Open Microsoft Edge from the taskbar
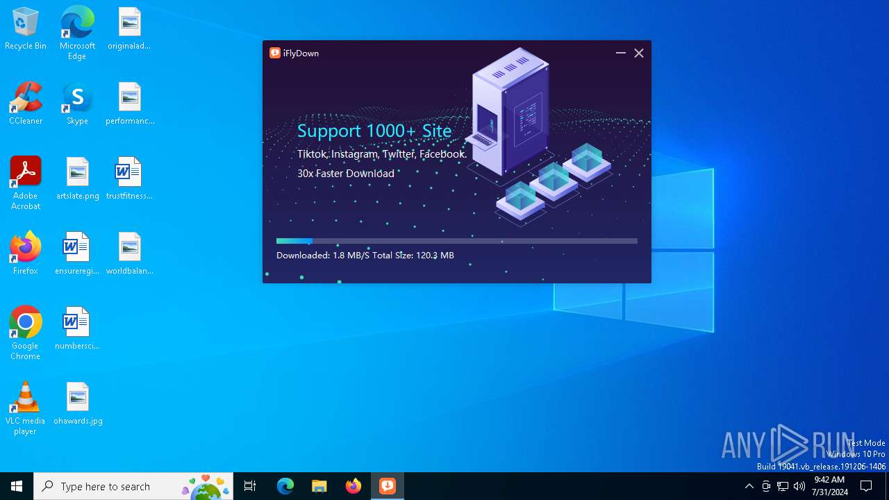 point(285,486)
